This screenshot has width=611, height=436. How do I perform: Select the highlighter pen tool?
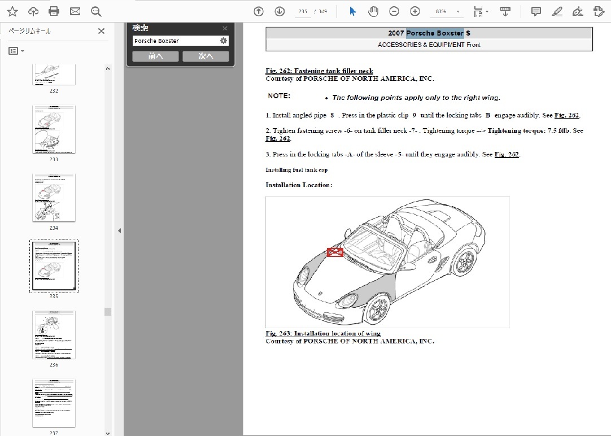click(557, 11)
